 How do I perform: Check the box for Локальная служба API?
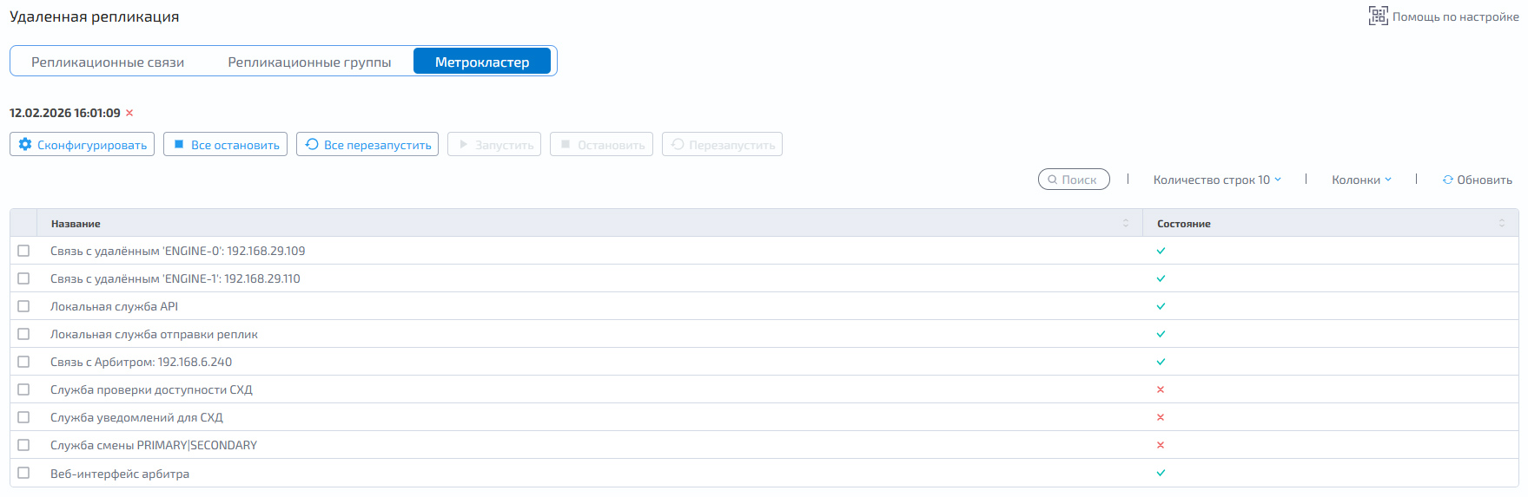point(23,306)
